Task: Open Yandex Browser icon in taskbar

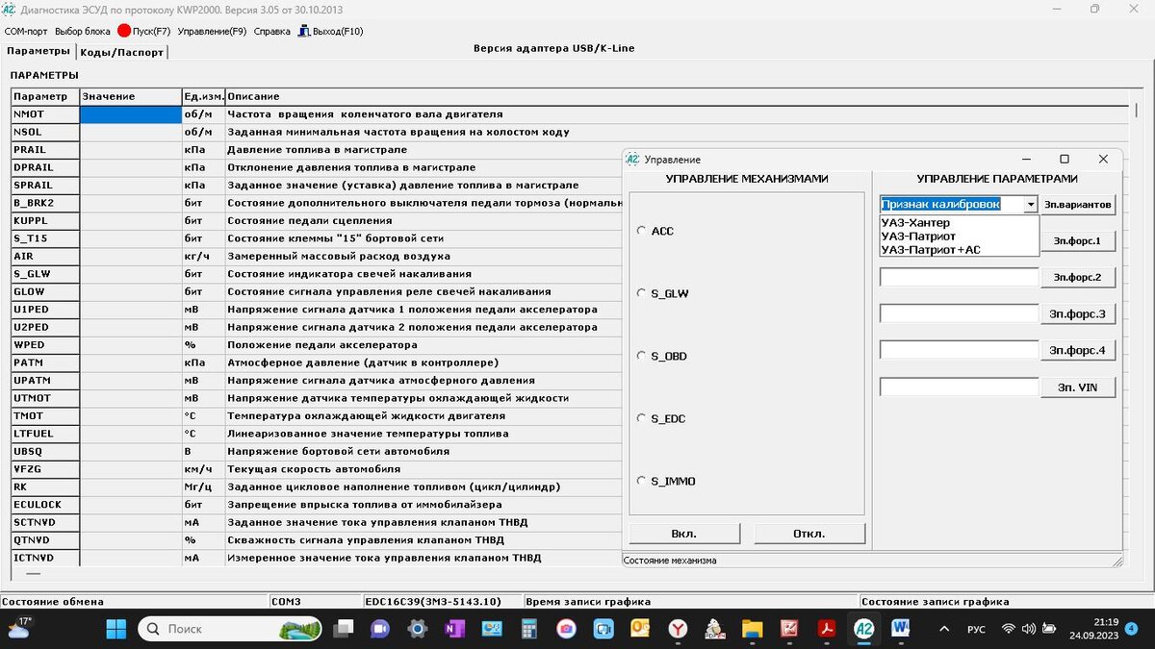Action: coord(679,629)
